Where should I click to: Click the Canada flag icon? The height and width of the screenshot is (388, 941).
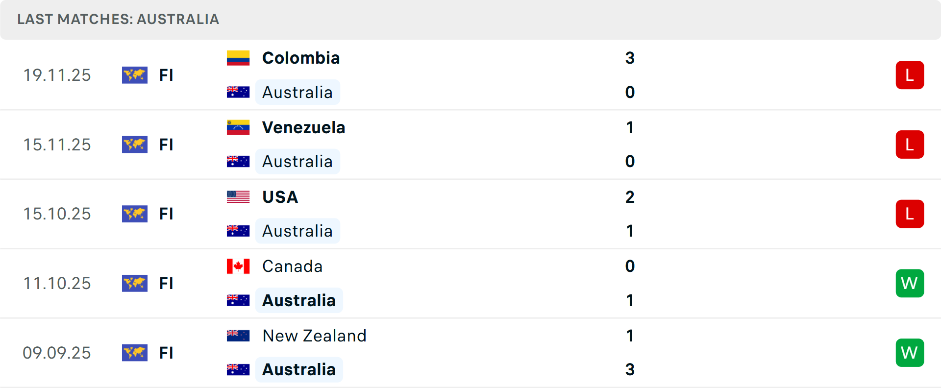click(x=238, y=267)
